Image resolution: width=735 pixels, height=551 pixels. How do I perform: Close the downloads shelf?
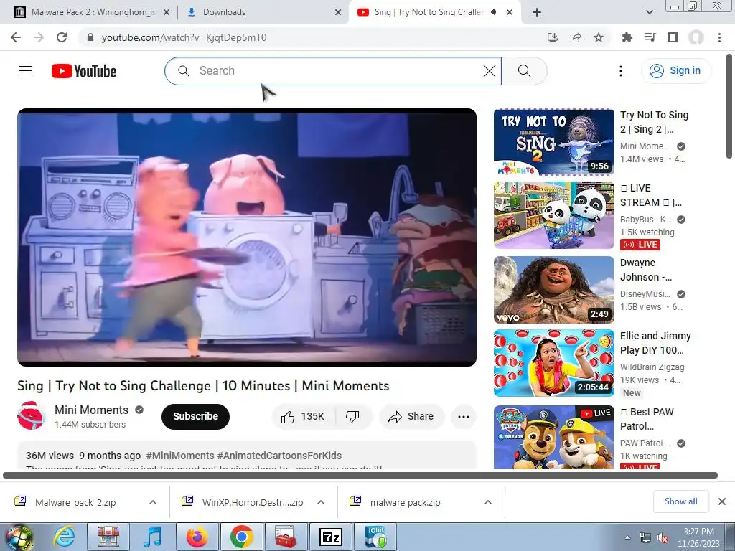click(x=722, y=501)
